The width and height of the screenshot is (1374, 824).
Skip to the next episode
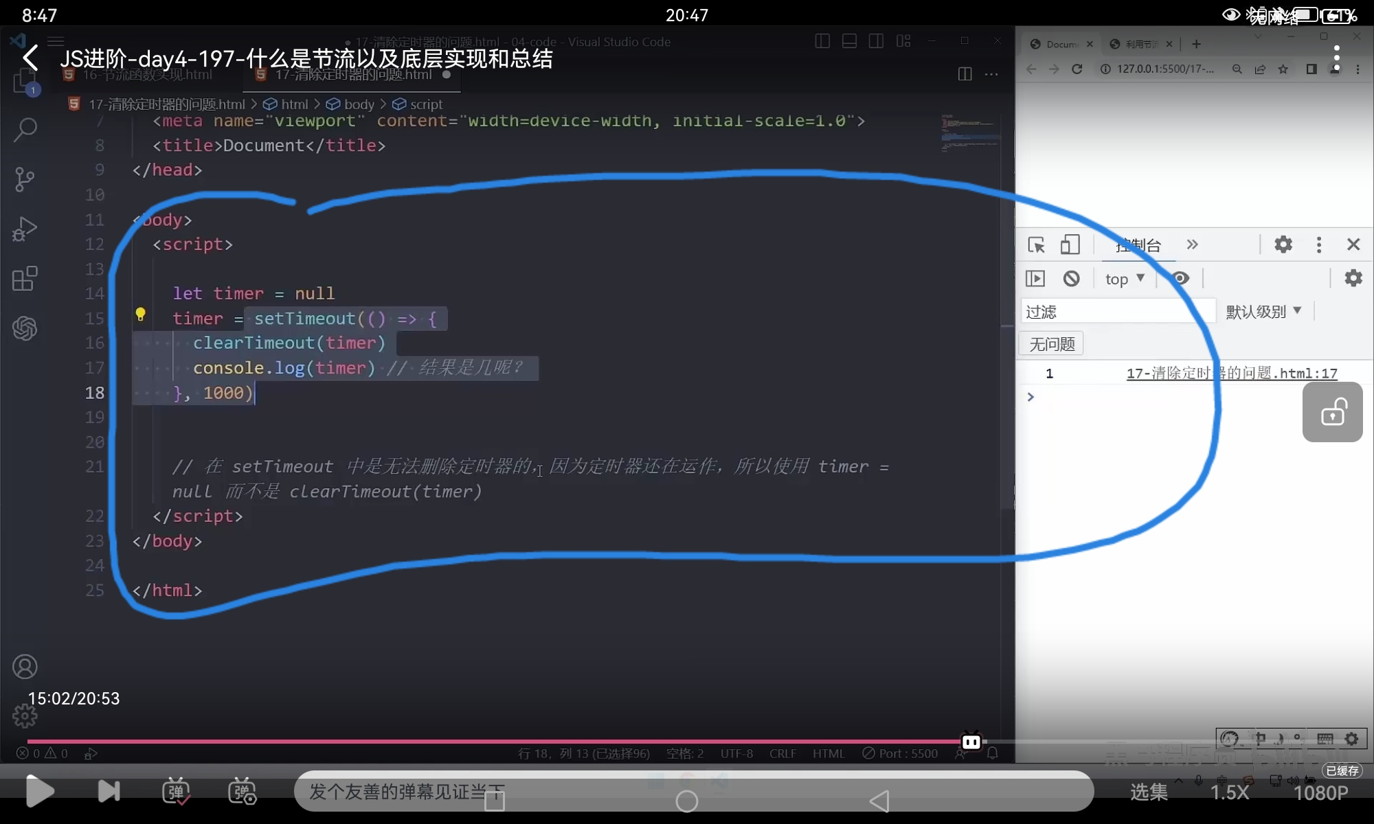[x=109, y=791]
